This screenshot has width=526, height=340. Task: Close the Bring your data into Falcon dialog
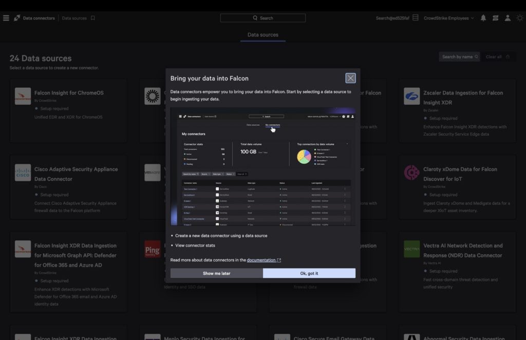coord(350,78)
